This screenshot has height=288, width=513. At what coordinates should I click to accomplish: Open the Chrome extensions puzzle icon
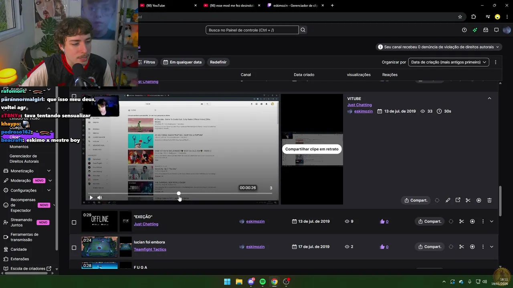(x=474, y=17)
